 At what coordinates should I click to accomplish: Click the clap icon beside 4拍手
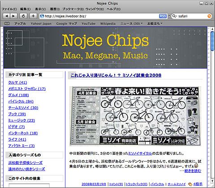(190, 184)
